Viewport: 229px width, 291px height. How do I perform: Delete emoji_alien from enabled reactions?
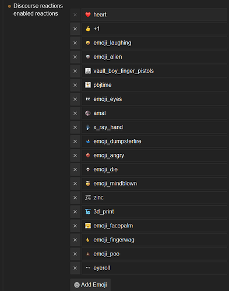coord(75,57)
